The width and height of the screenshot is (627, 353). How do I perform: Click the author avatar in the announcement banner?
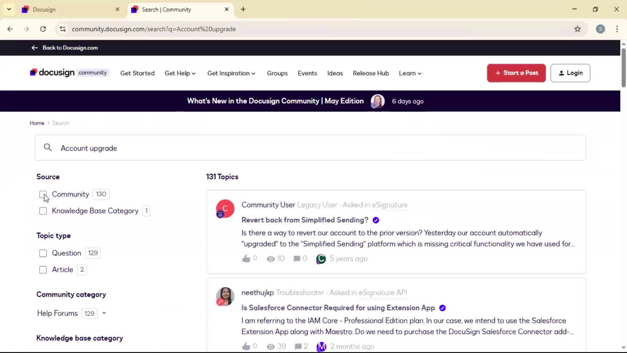tap(378, 101)
